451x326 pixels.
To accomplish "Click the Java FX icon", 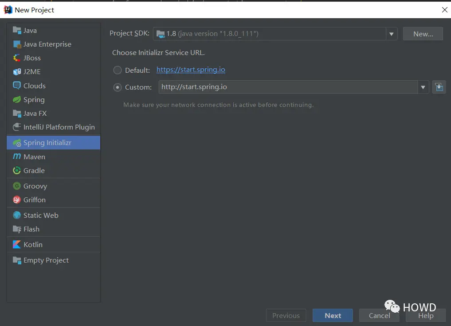I will point(17,114).
